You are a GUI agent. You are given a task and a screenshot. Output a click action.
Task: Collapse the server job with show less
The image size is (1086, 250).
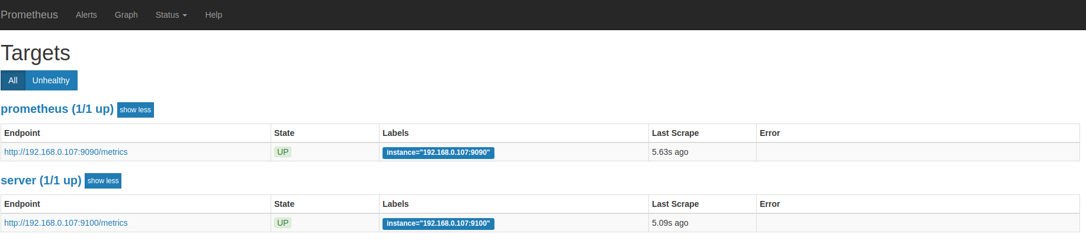[103, 181]
